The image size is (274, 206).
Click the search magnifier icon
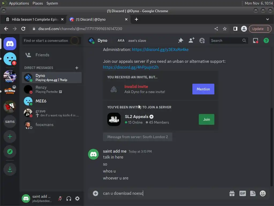click(244, 41)
